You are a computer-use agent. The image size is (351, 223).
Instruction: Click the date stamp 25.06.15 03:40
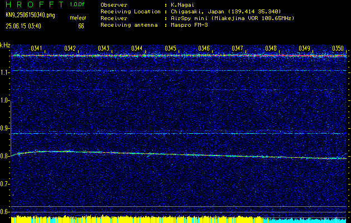23,26
